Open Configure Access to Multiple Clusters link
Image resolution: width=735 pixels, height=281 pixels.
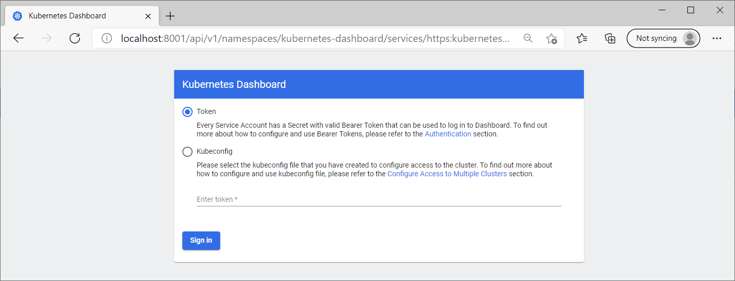tap(447, 174)
